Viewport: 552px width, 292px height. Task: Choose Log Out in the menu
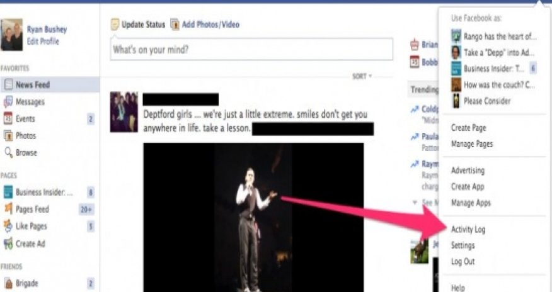click(x=463, y=261)
